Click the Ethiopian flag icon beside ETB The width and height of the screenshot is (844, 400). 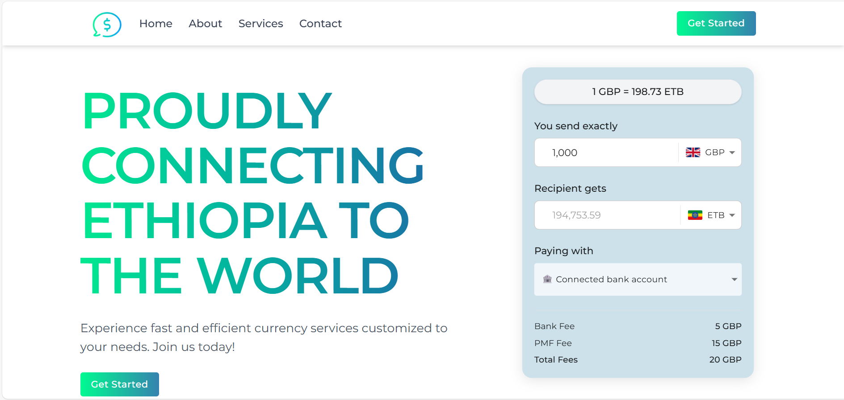pos(695,215)
